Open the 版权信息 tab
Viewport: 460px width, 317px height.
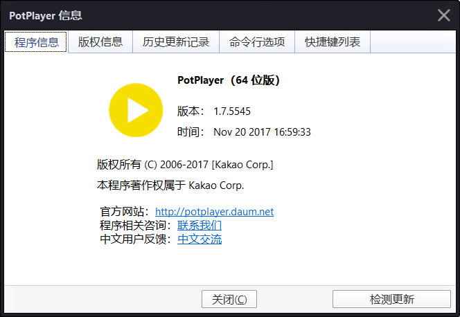tap(100, 42)
